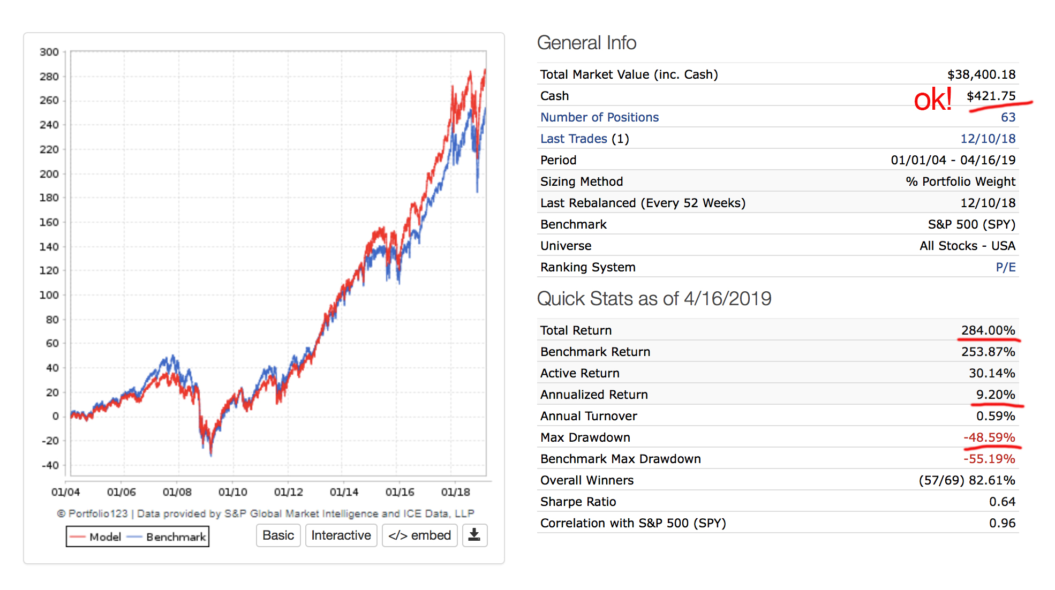Click the Max Drawdown value -48.59%
The image size is (1055, 590).
(989, 437)
